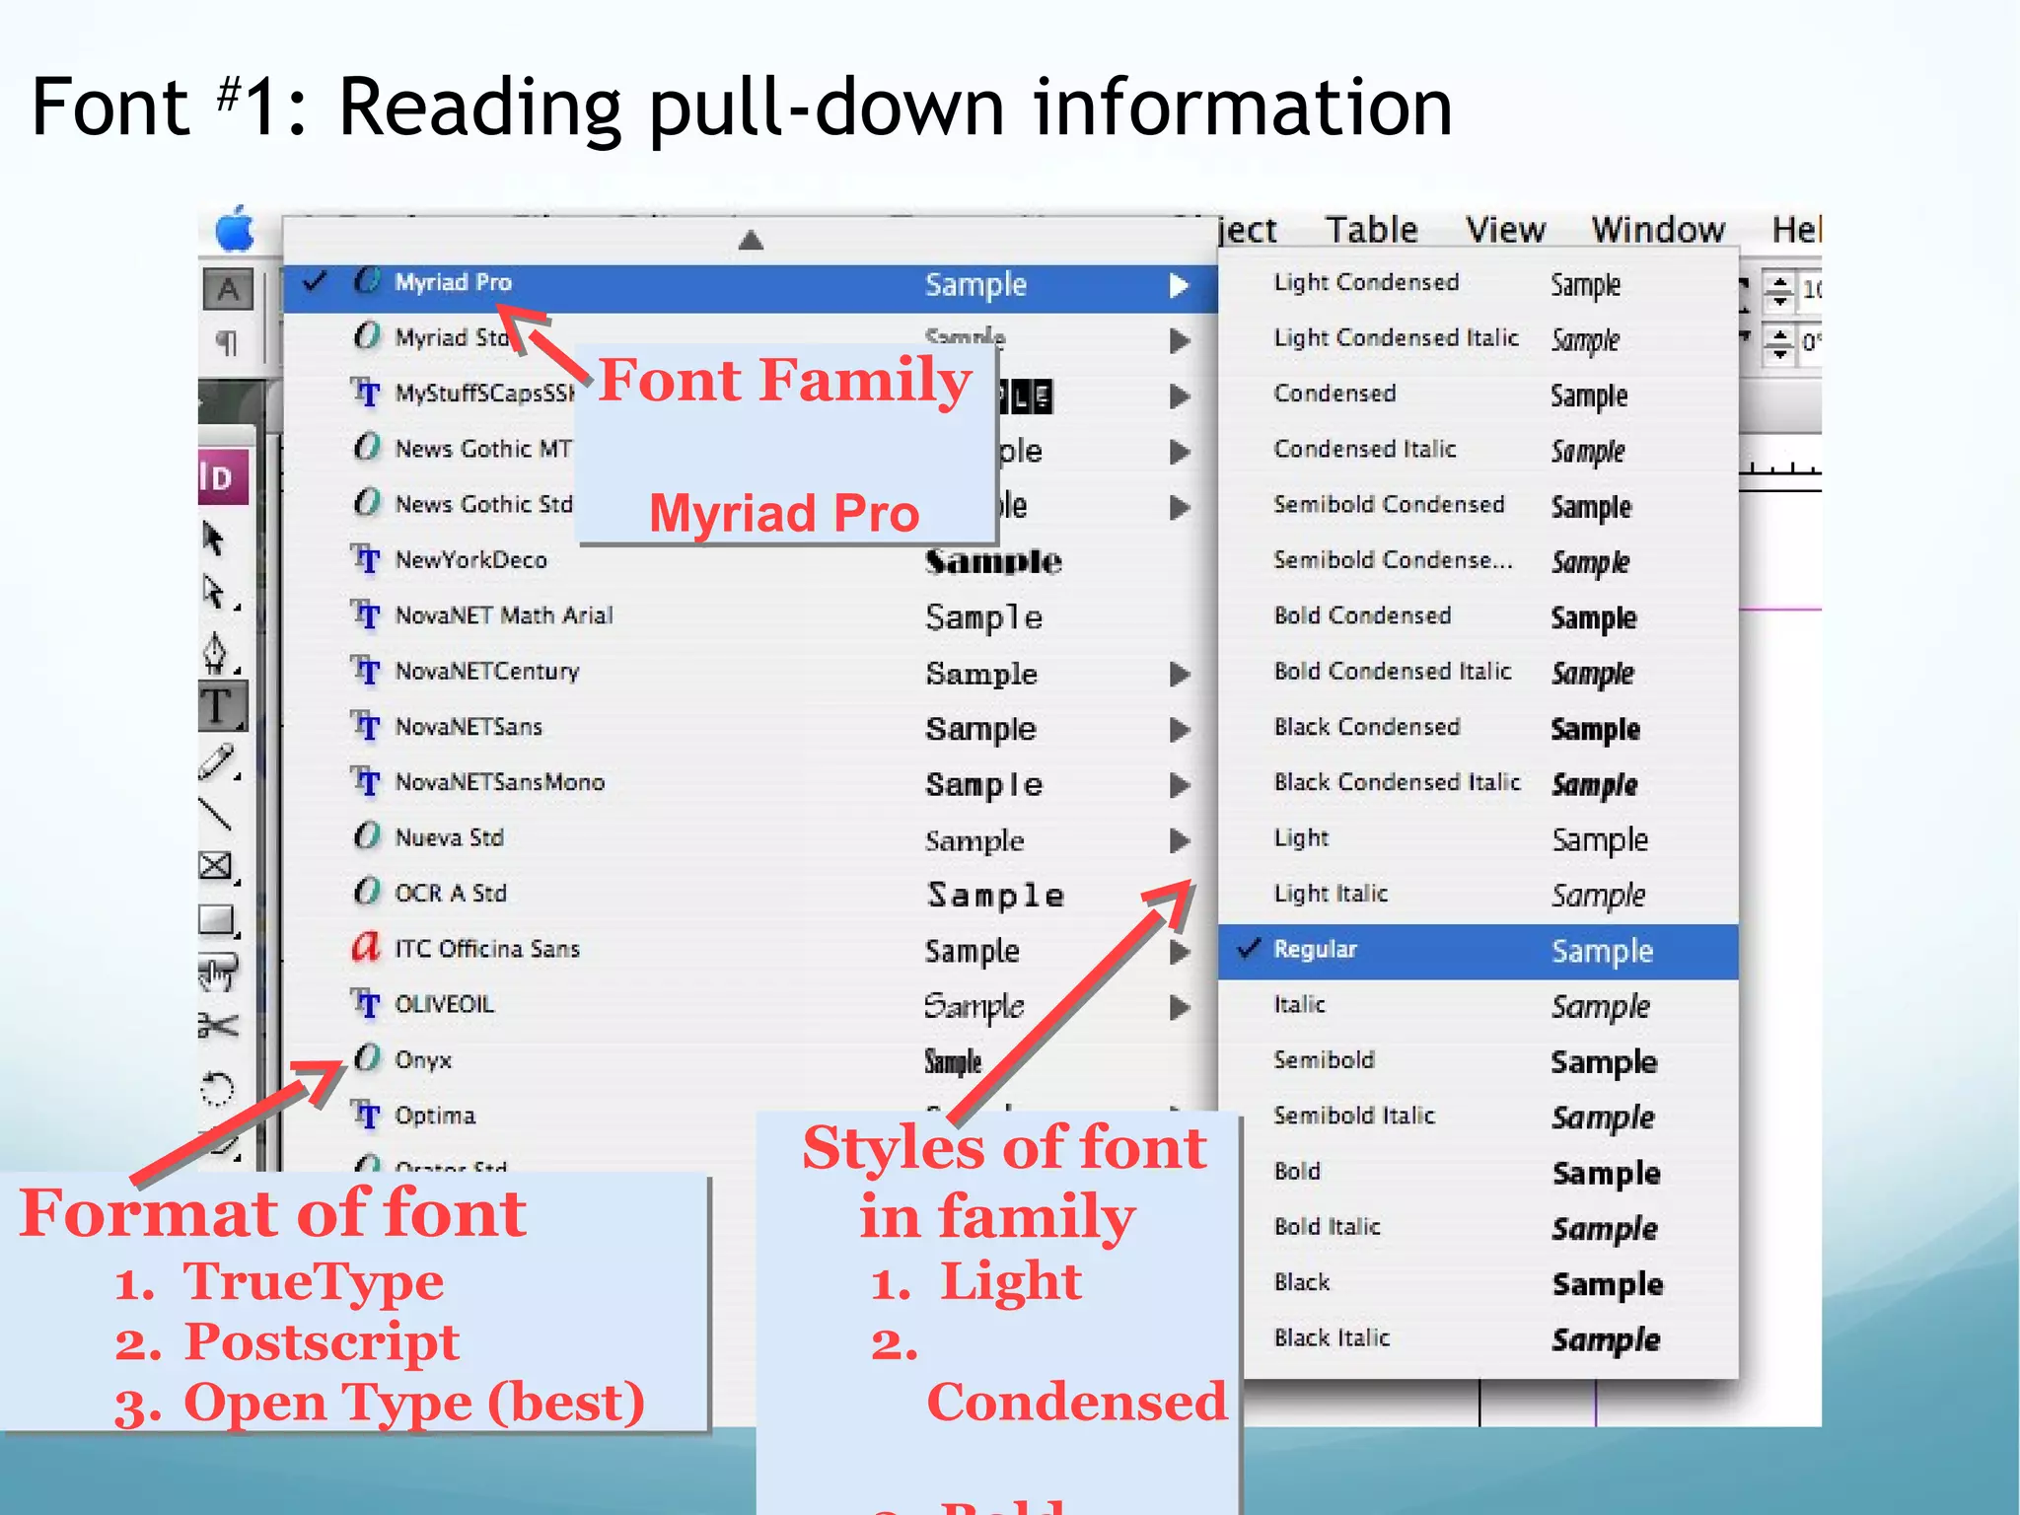
Task: Choose the NewYorkDeco font
Action: pos(751,561)
